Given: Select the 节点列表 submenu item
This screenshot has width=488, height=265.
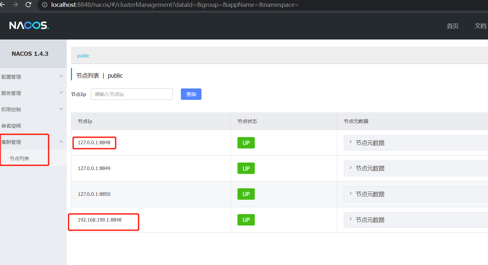Looking at the screenshot, I should pyautogui.click(x=33, y=158).
